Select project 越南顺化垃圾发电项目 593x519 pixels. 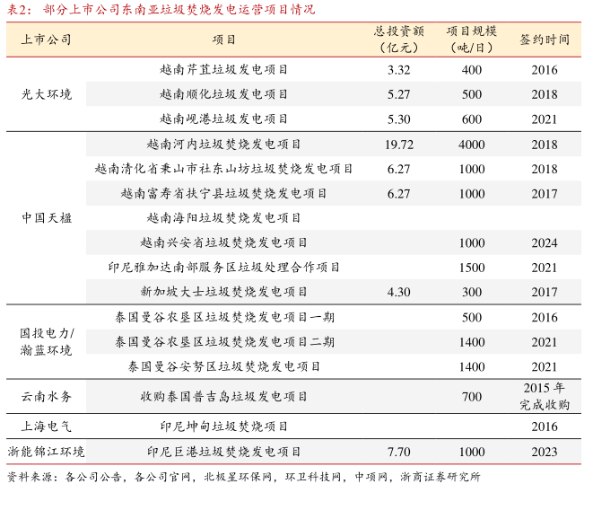click(224, 94)
